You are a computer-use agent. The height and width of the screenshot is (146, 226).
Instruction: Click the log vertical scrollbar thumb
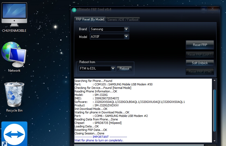(x=214, y=110)
